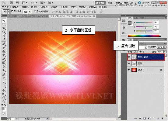
Task: Open the CS Live button
Action: click(144, 3)
